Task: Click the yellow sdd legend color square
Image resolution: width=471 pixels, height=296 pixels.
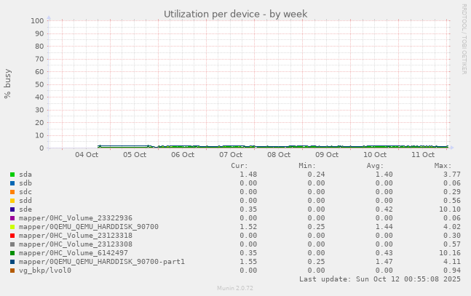Action: pyautogui.click(x=12, y=201)
